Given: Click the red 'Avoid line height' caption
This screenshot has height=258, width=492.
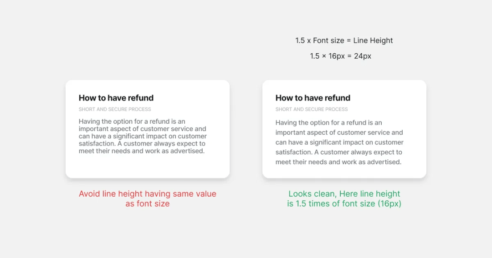Looking at the screenshot, I should point(148,198).
